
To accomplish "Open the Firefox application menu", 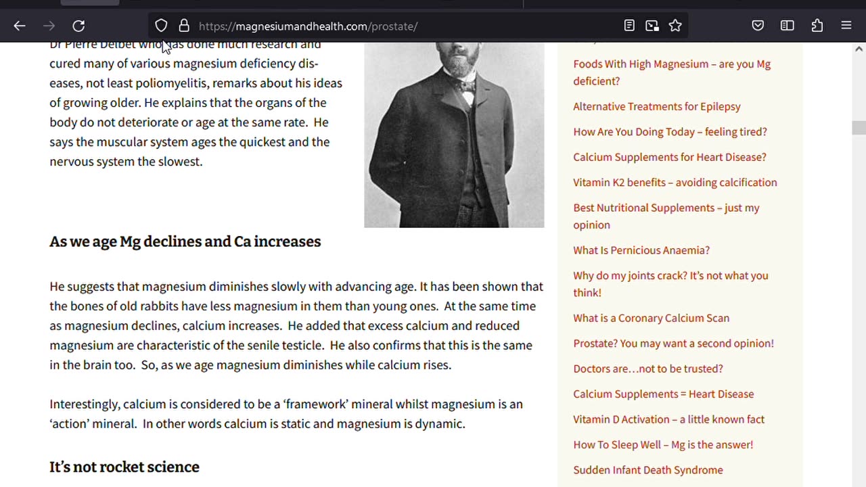I will coord(846,26).
